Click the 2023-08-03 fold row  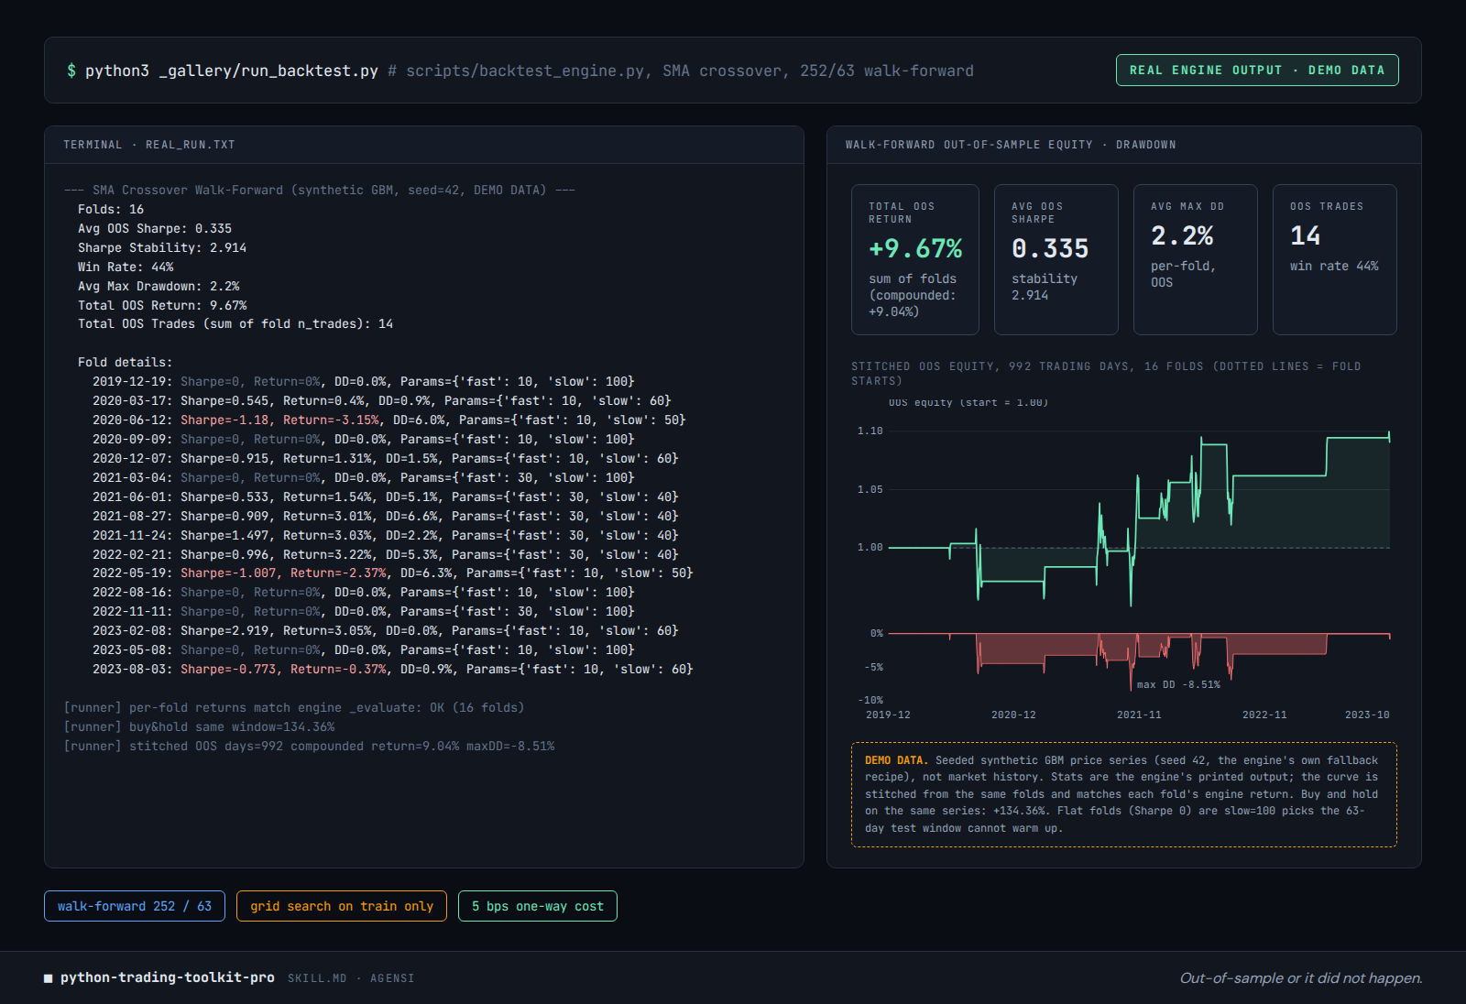click(x=393, y=670)
